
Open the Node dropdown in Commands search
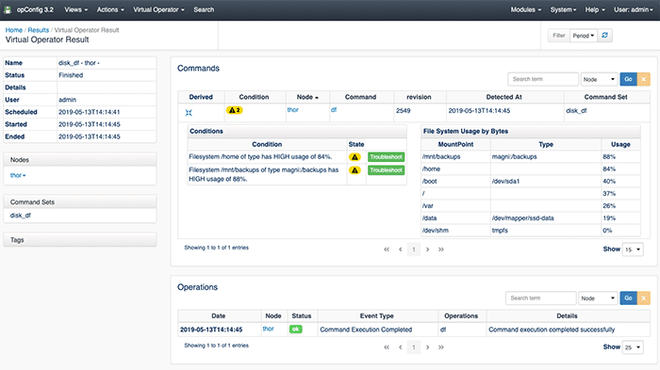pyautogui.click(x=599, y=79)
